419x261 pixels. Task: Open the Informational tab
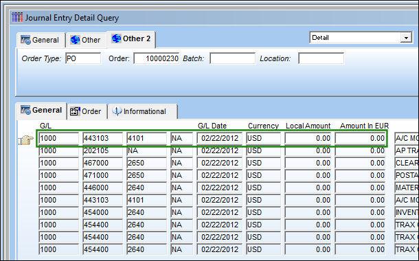click(x=142, y=111)
